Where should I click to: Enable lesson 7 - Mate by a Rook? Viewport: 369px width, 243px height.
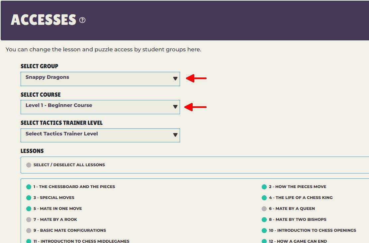click(x=29, y=219)
